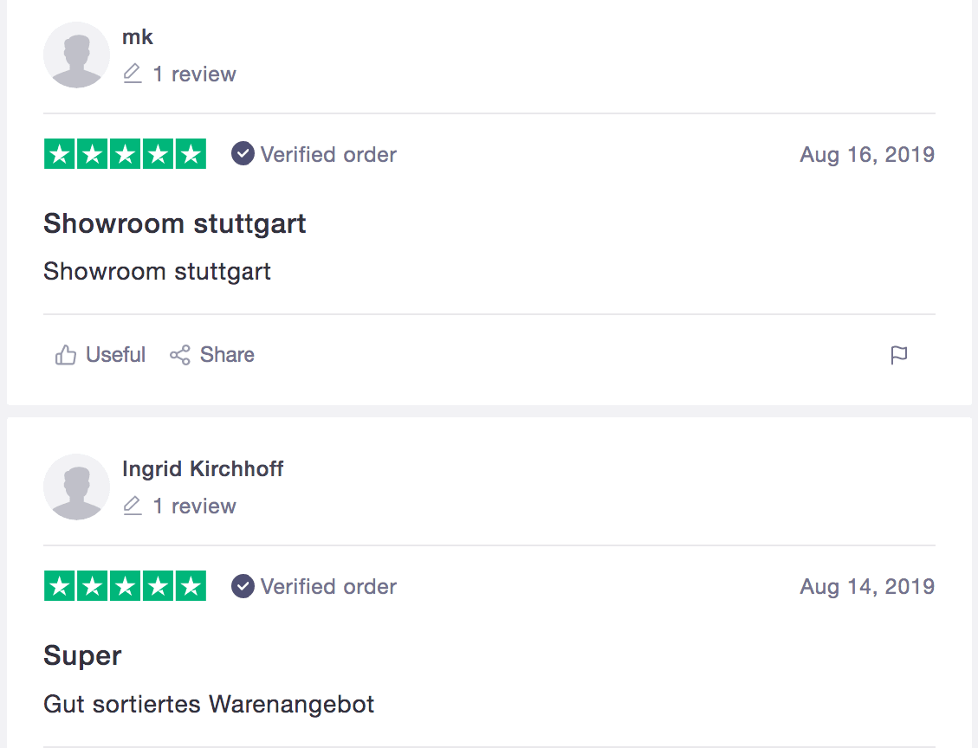Open the Super review title
Viewport: 978px width, 748px height.
point(82,655)
